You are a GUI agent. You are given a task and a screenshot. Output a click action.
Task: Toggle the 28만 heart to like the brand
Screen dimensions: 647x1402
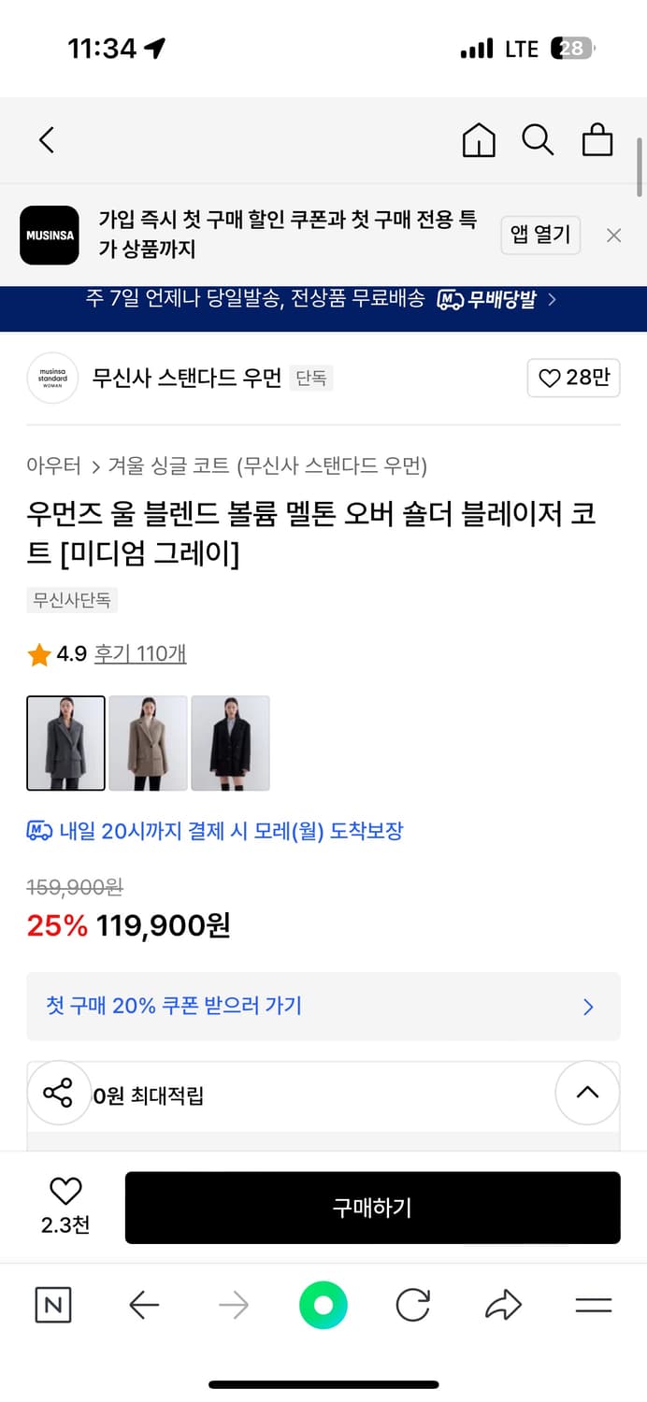[x=573, y=378]
